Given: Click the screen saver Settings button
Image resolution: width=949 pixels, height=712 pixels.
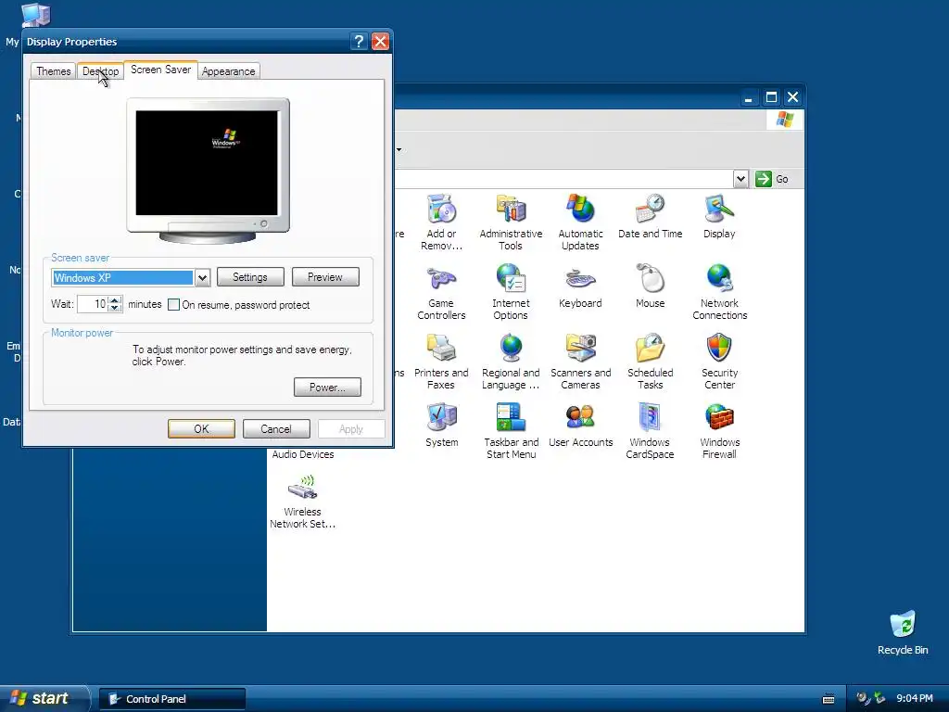Looking at the screenshot, I should pos(250,276).
